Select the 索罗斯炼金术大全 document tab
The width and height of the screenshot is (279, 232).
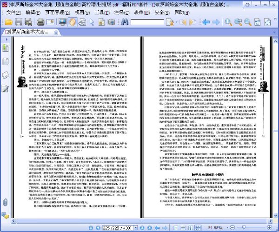[x=27, y=32]
